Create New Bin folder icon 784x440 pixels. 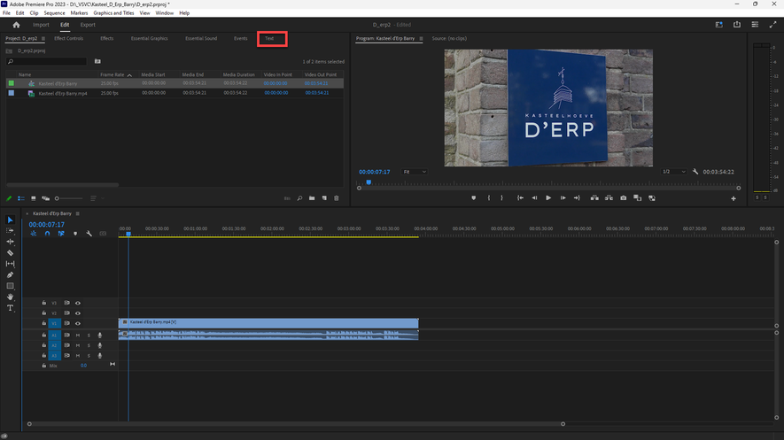[x=312, y=198]
